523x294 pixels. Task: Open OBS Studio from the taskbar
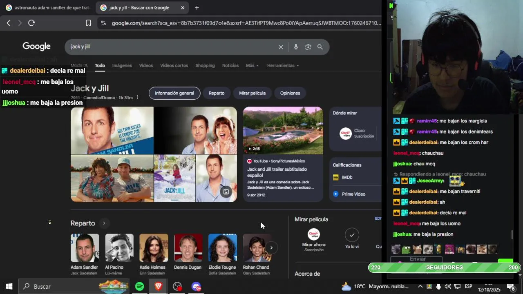pos(177,287)
